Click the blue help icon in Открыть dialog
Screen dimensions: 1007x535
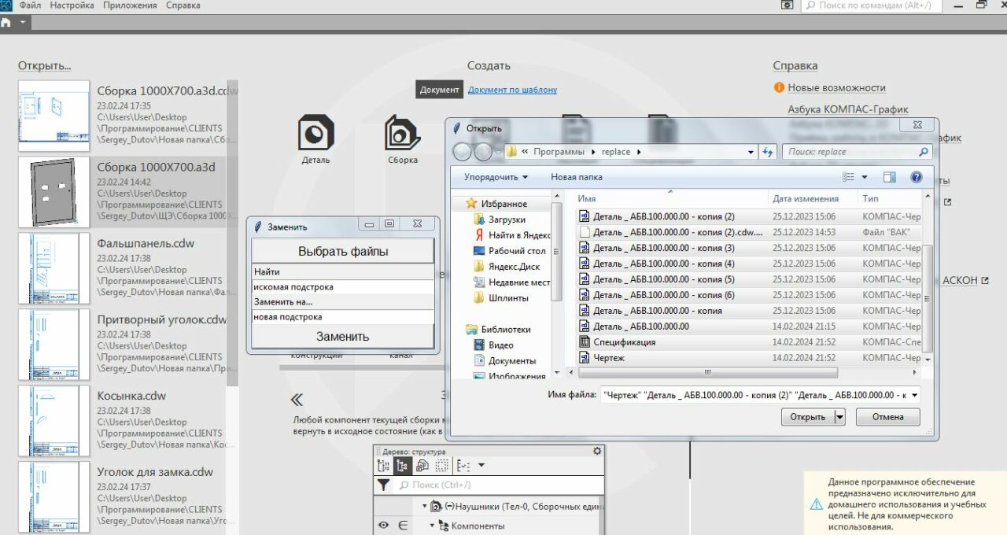[916, 178]
